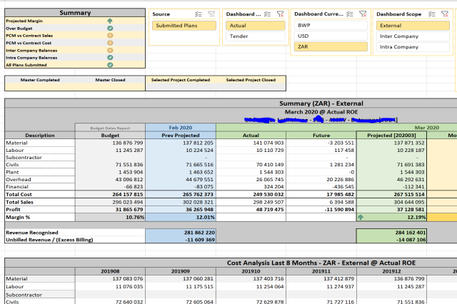Select BWP in the currency slicer
This screenshot has height=304, width=457.
click(x=331, y=25)
